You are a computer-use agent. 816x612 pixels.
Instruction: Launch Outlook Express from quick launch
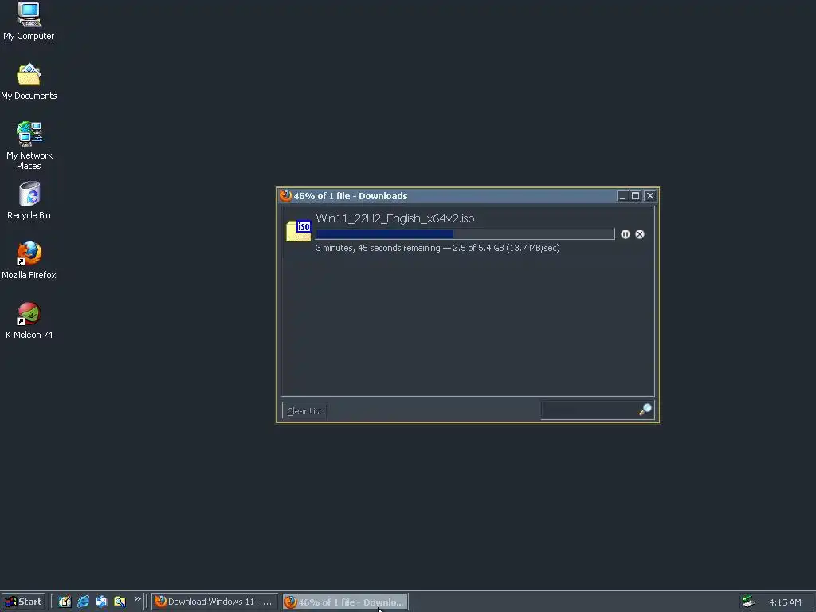101,602
